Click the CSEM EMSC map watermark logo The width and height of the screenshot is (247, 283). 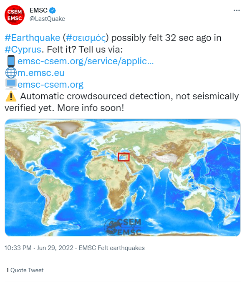pyautogui.click(x=123, y=227)
